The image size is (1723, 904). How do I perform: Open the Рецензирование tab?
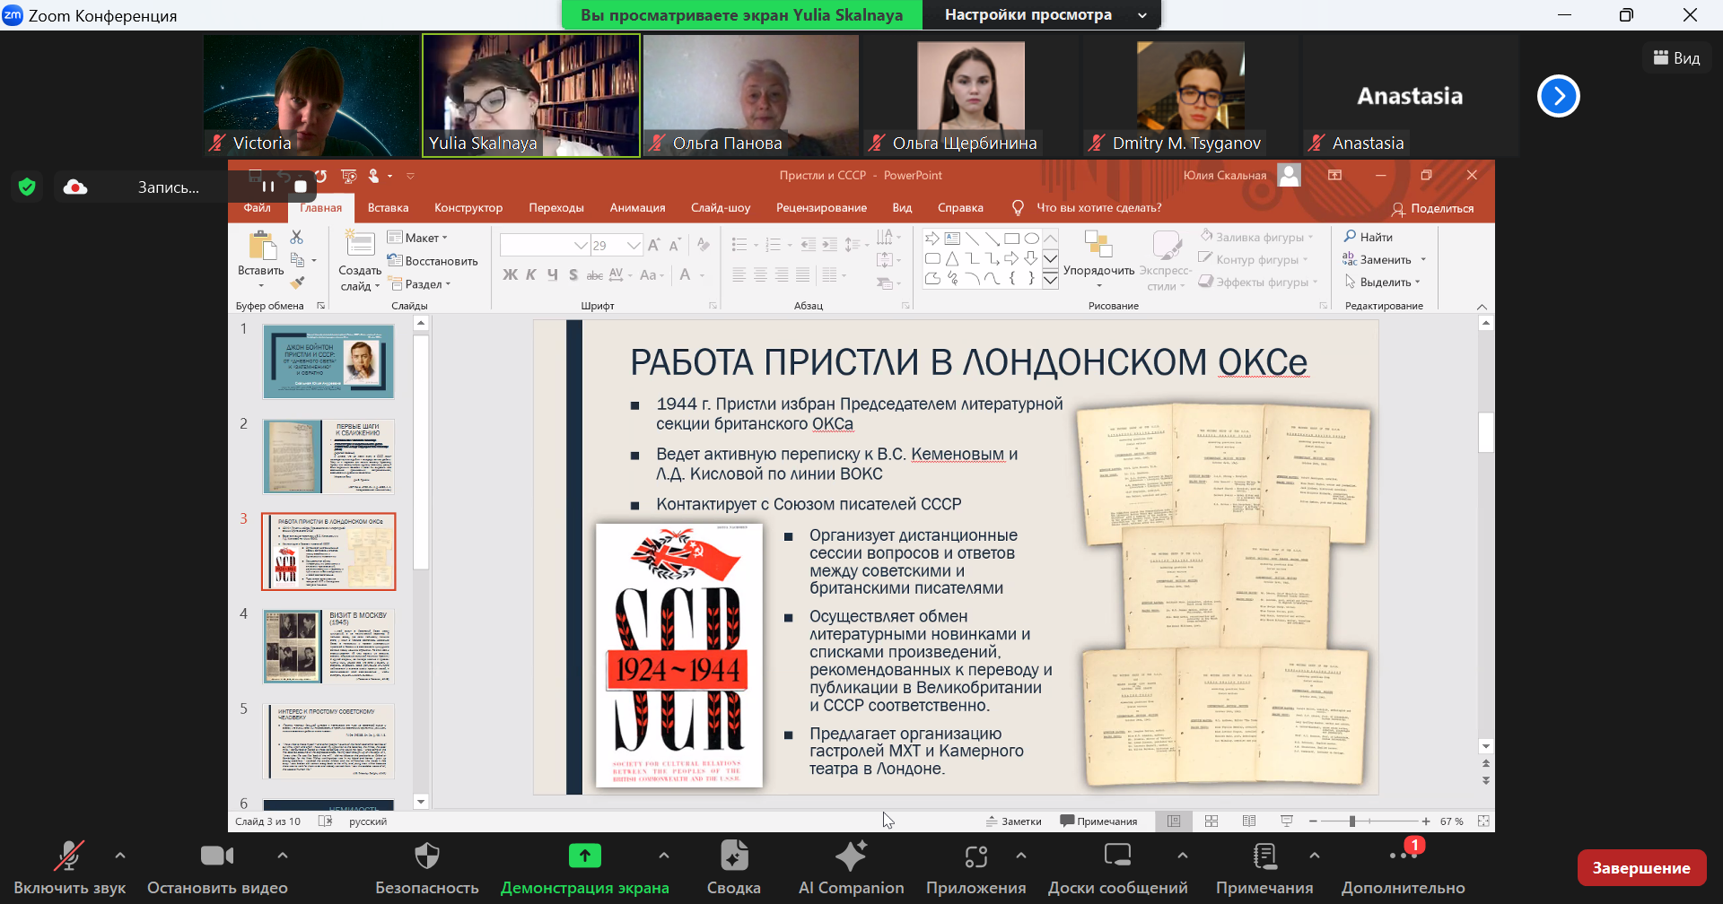[821, 208]
